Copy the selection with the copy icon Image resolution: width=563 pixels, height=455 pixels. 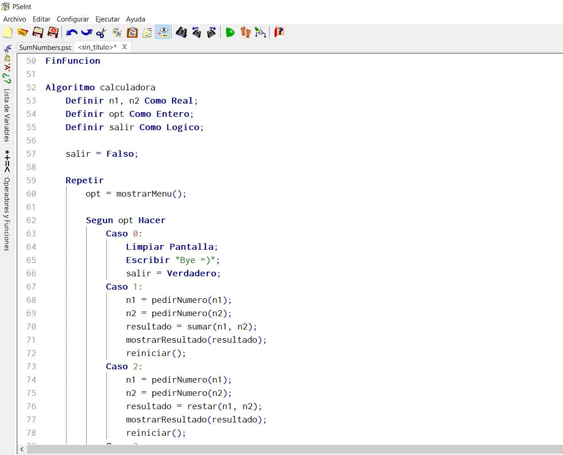click(x=117, y=32)
